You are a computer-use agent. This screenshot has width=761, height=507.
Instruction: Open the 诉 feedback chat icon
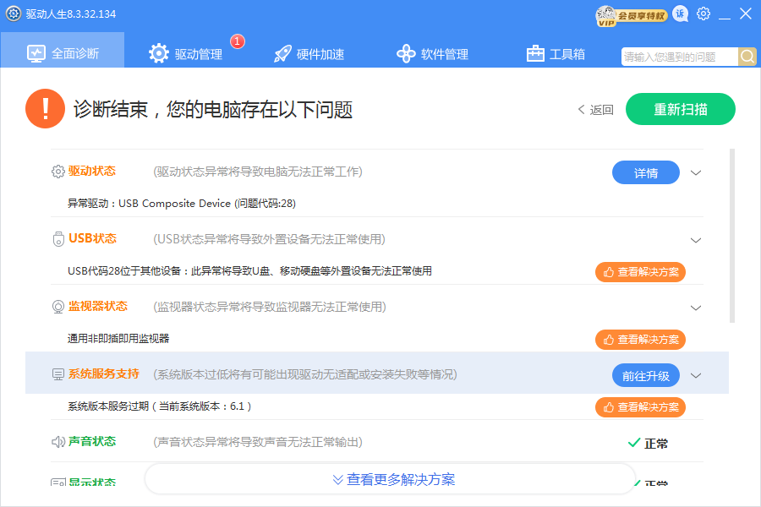[x=681, y=14]
